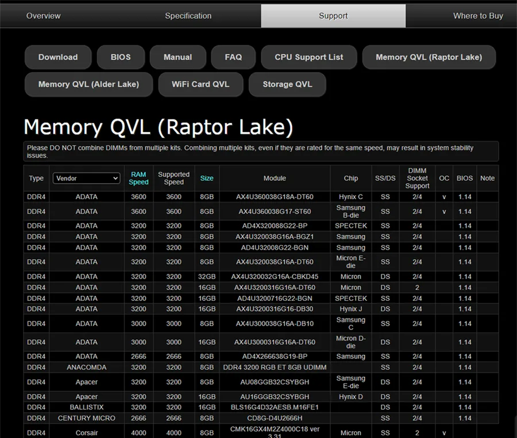Click the Memory QVL (Raptor Lake) heading
The width and height of the screenshot is (517, 438).
point(159,127)
